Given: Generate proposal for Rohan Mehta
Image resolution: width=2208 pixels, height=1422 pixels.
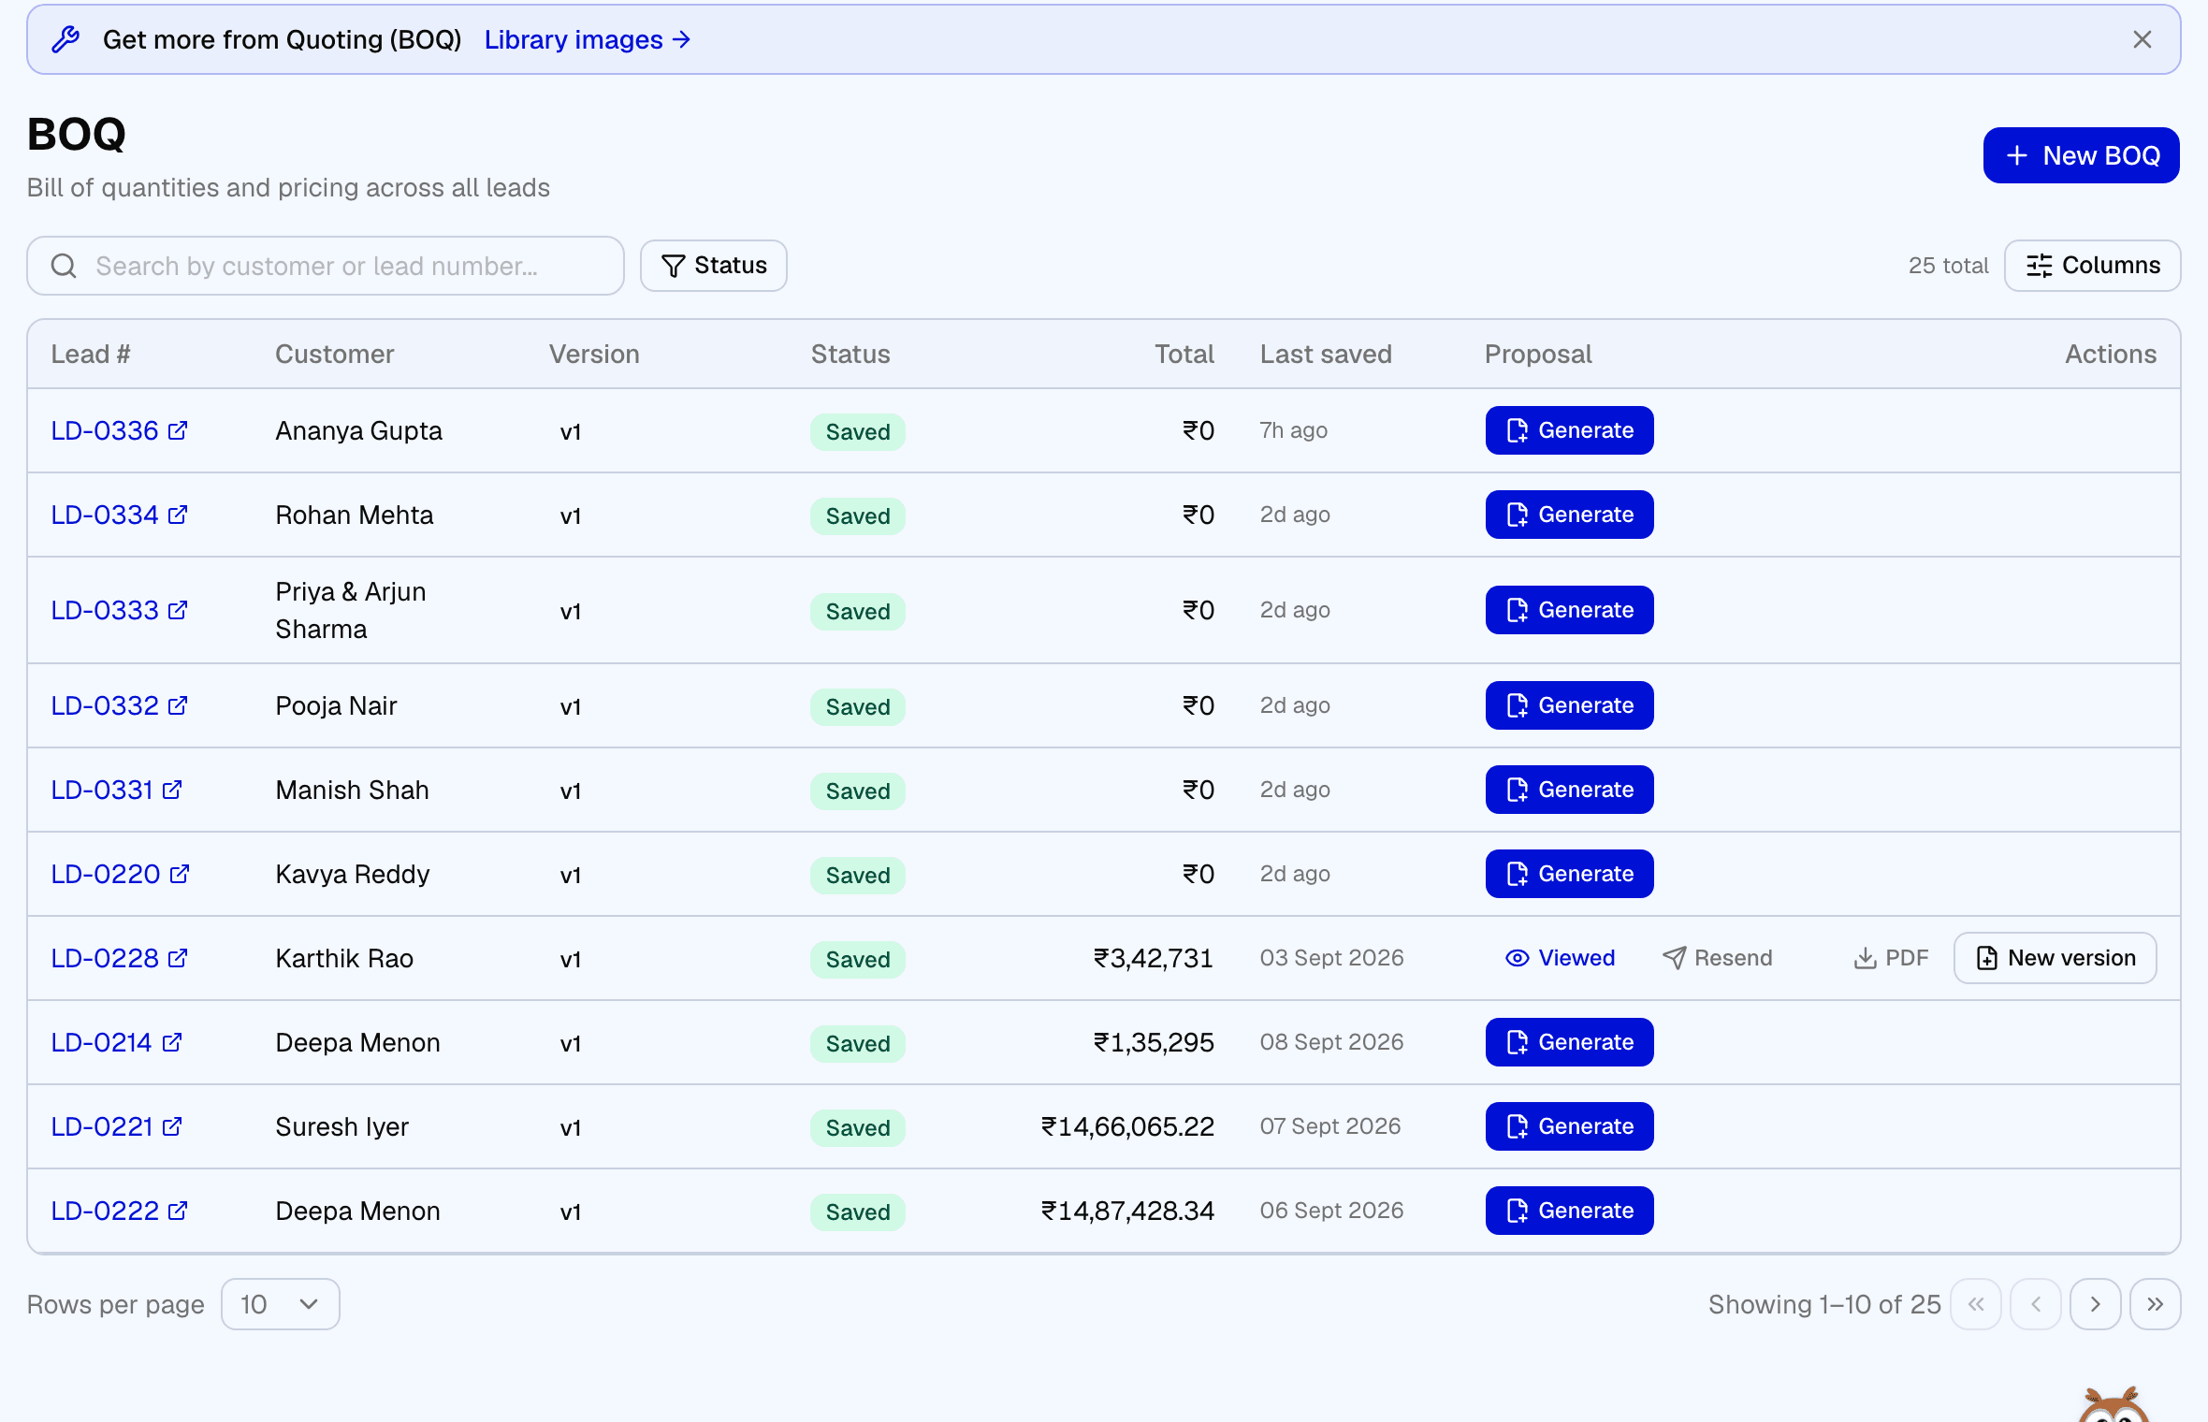Looking at the screenshot, I should pyautogui.click(x=1569, y=515).
